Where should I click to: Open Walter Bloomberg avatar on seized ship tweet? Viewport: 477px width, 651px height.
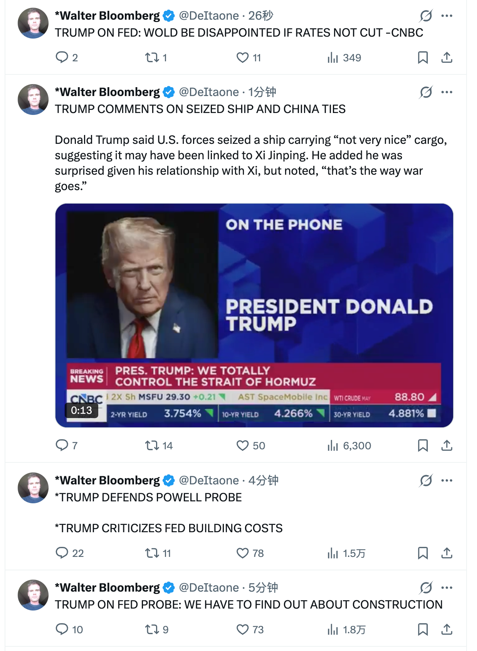pyautogui.click(x=33, y=100)
